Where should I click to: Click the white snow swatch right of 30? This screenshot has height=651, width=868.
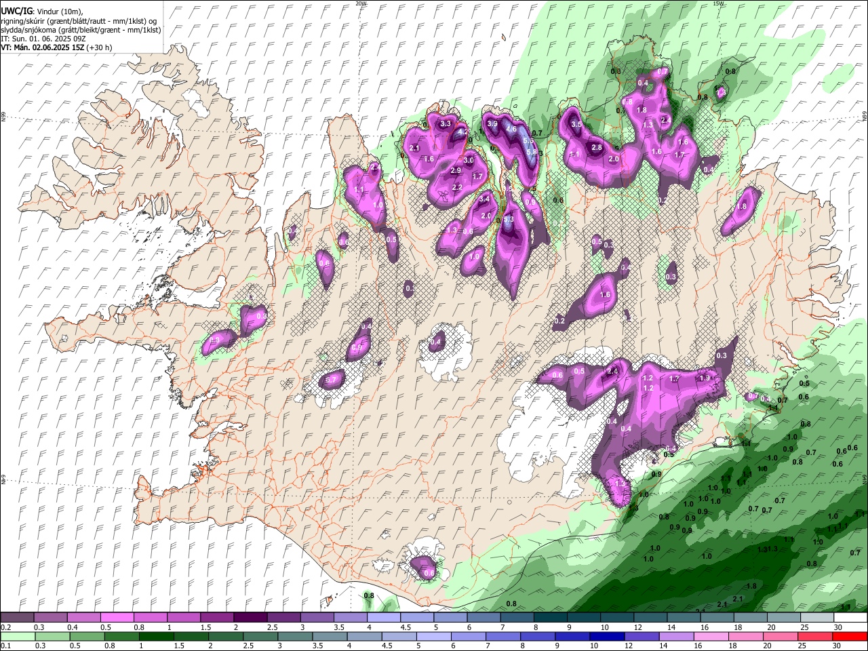[x=850, y=618]
